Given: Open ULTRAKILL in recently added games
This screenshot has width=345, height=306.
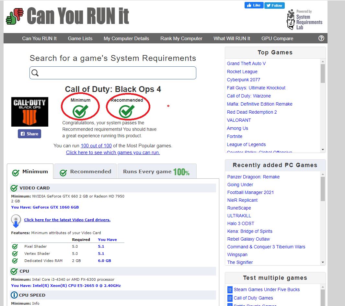Looking at the screenshot, I should (239, 216).
